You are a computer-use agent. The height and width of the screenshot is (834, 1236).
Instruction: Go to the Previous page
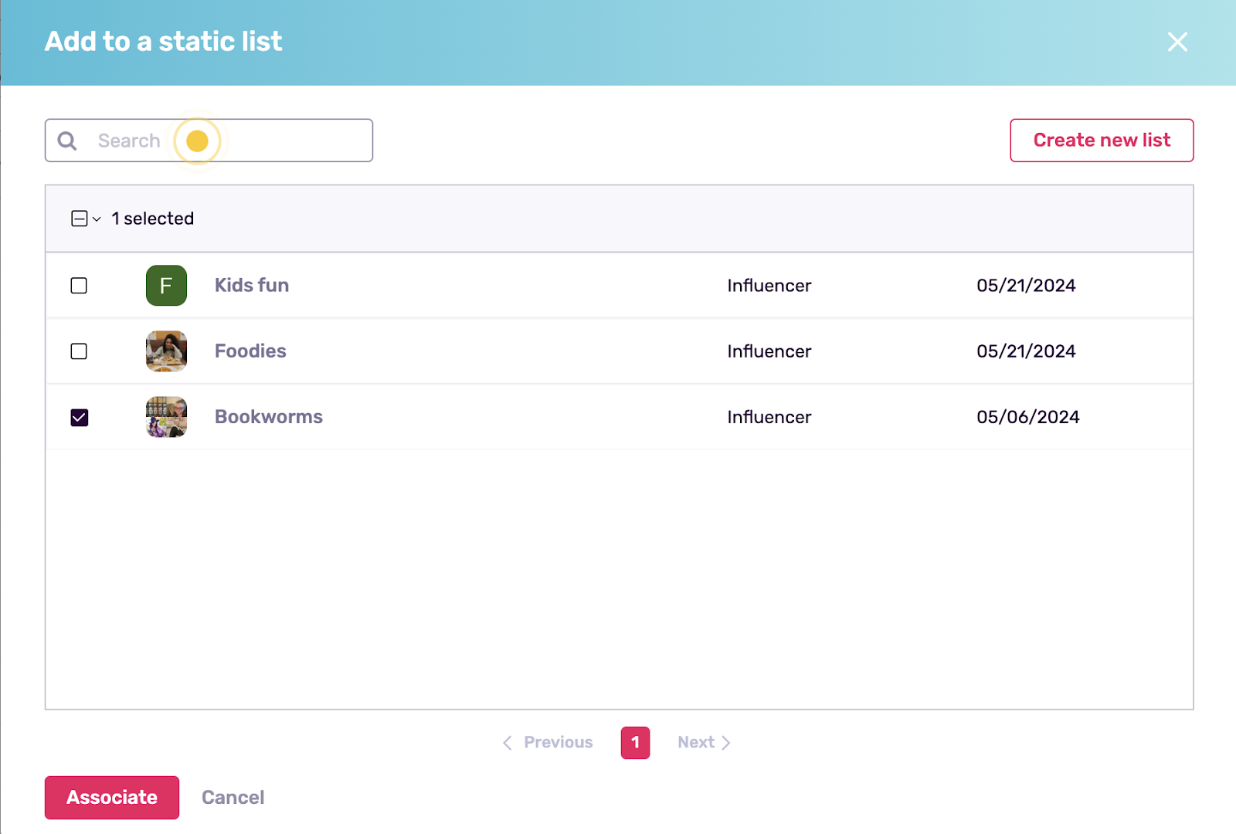[x=548, y=742]
